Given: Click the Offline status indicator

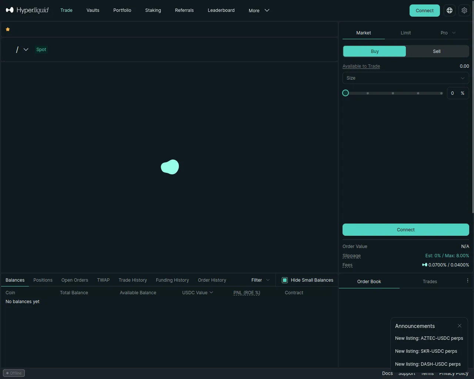Looking at the screenshot, I should [14, 373].
